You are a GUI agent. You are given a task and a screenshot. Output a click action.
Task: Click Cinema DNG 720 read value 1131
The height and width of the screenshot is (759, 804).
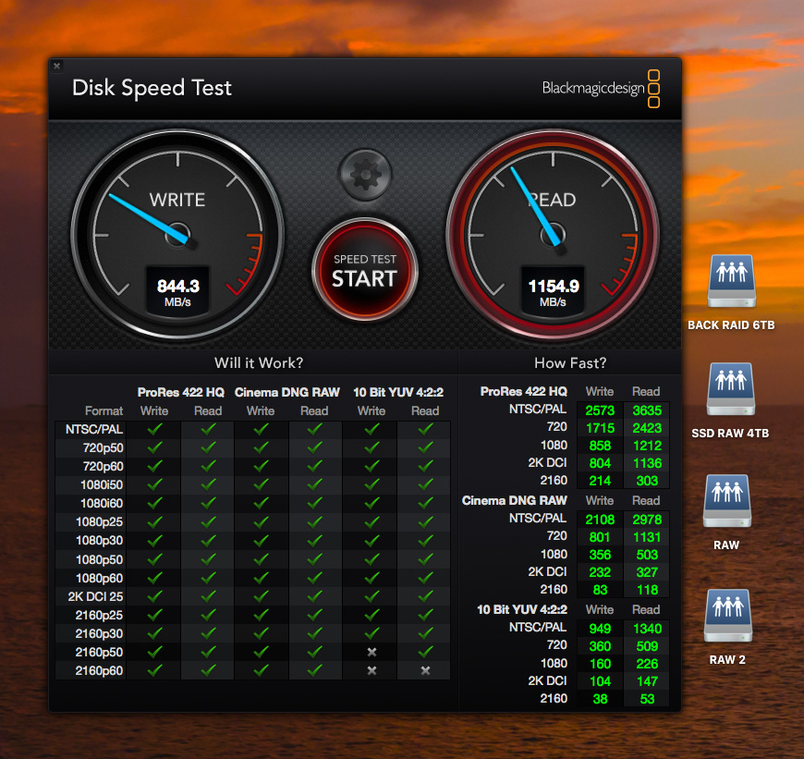coord(647,537)
